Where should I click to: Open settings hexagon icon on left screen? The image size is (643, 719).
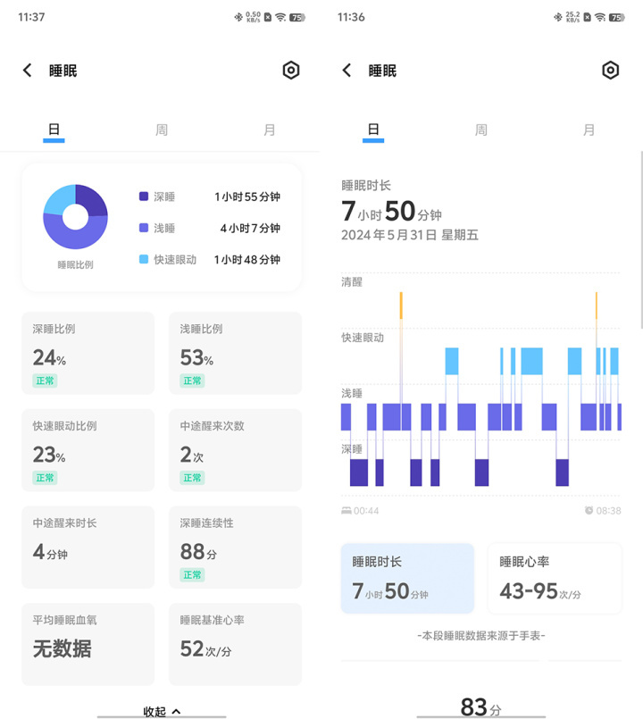(291, 71)
